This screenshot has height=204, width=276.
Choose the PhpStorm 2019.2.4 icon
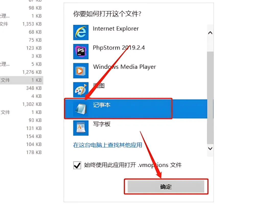pos(81,51)
